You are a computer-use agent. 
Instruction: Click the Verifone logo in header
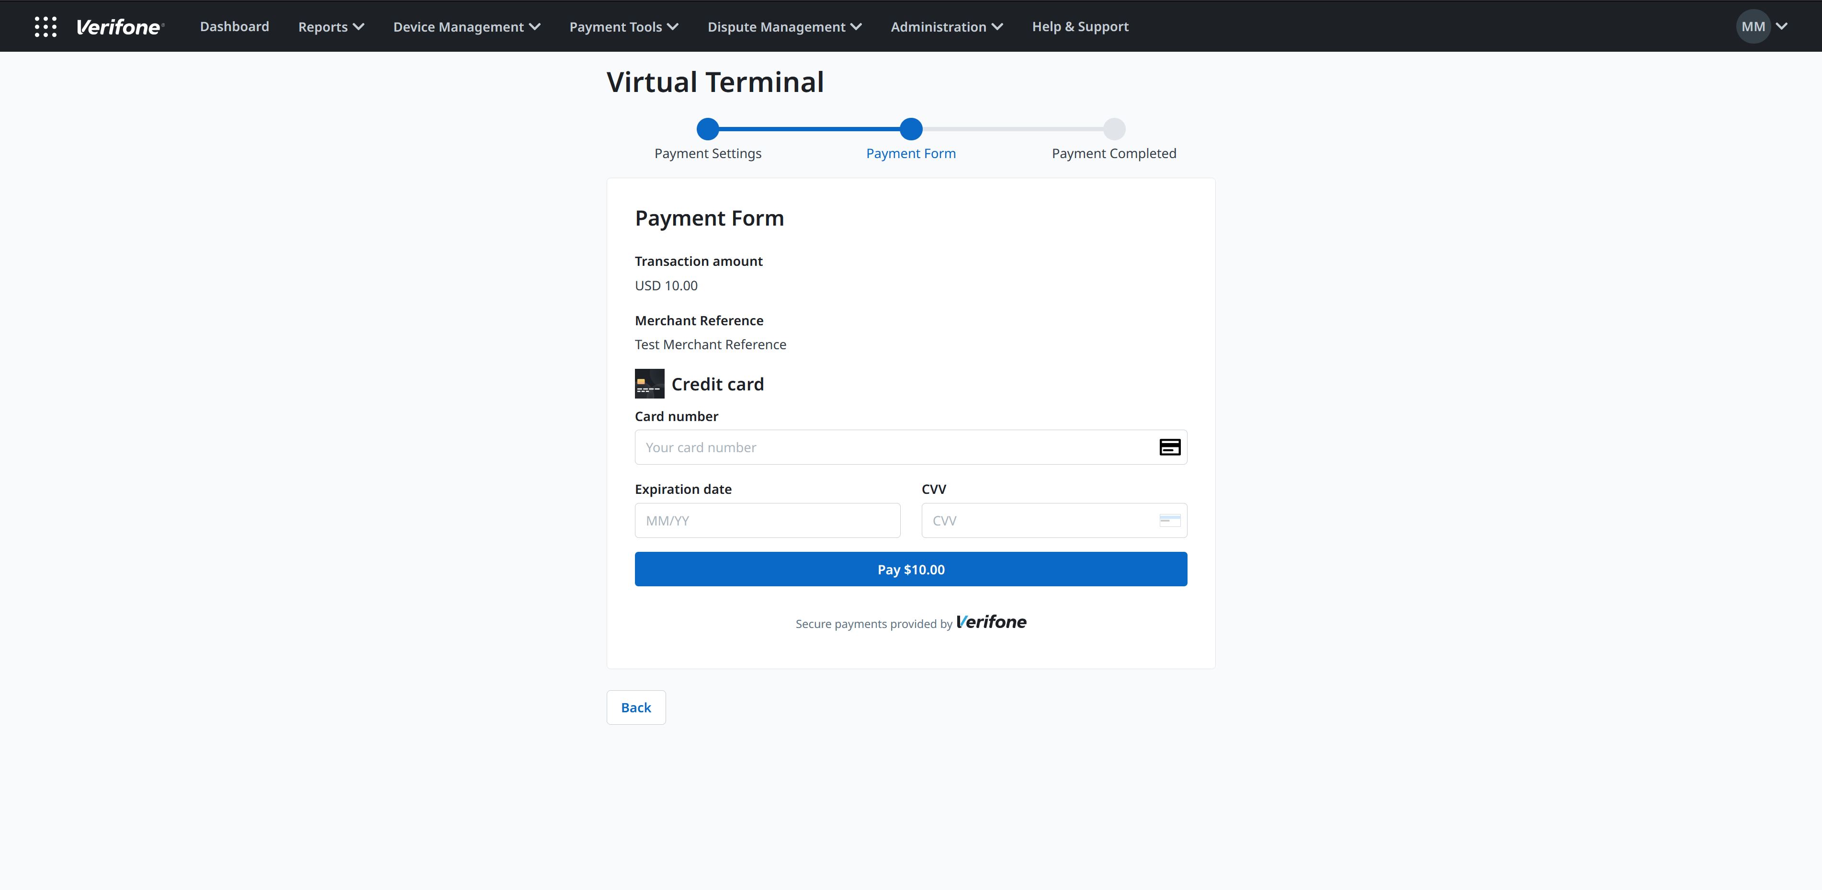120,27
